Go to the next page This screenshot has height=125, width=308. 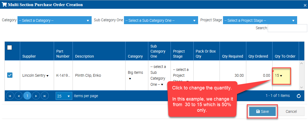pos(36,96)
